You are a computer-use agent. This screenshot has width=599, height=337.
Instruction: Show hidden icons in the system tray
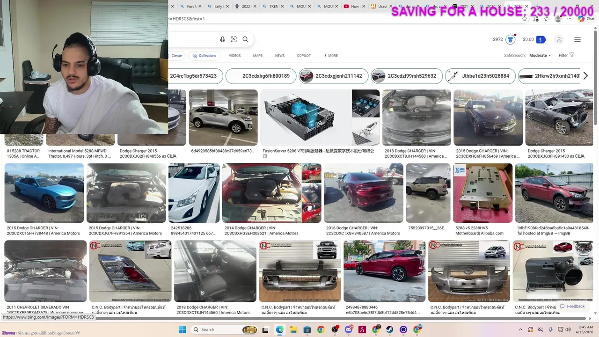(x=520, y=330)
